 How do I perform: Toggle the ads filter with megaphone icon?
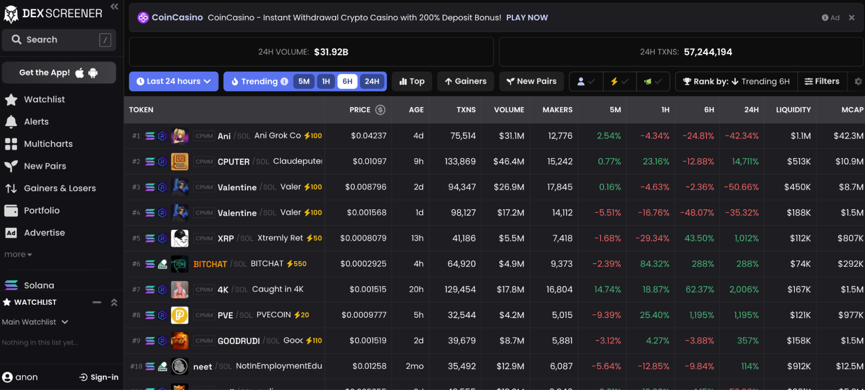coord(653,81)
